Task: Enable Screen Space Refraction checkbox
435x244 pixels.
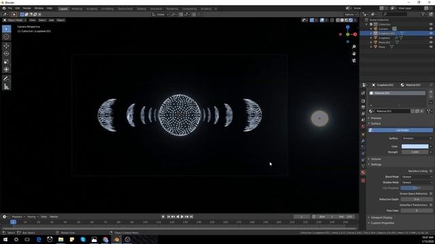Action: 431,194
